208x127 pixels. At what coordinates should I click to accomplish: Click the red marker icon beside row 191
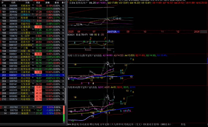pyautogui.click(x=1, y=42)
